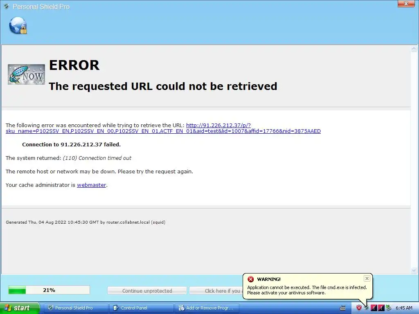Click the Personal Shield Pro tray icon under balloon
Viewport: 419px width, 314px height.
click(366, 308)
